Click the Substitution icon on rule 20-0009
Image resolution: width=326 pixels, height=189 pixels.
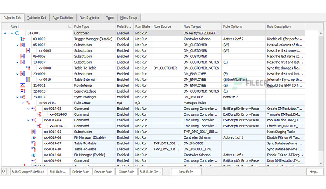23,74
